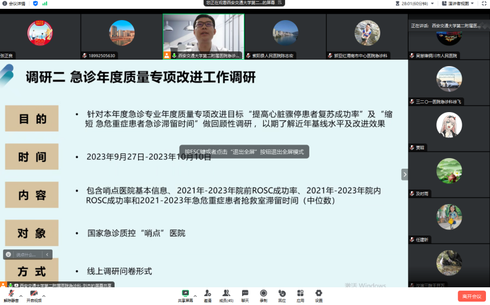This screenshot has width=490, height=305.
Task: Click muted mic icon beside 紫阳县人民医院
Action: [x=248, y=55]
